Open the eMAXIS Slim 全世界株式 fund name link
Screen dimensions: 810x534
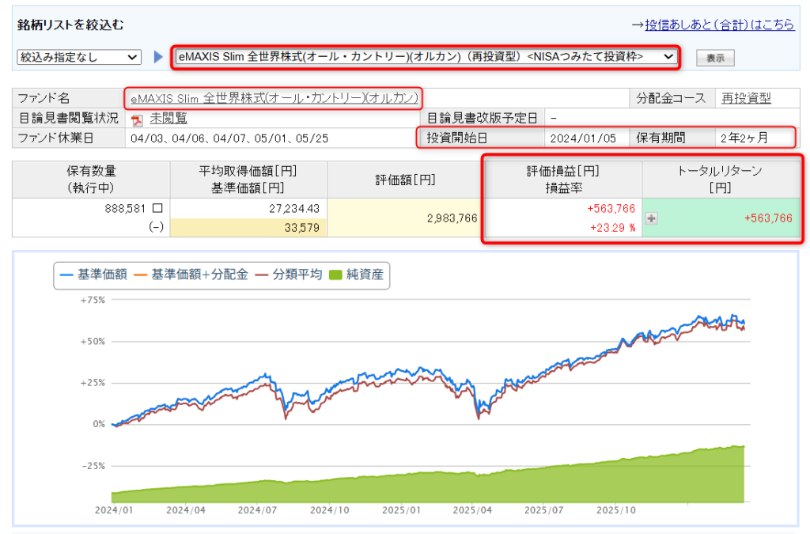[x=274, y=98]
